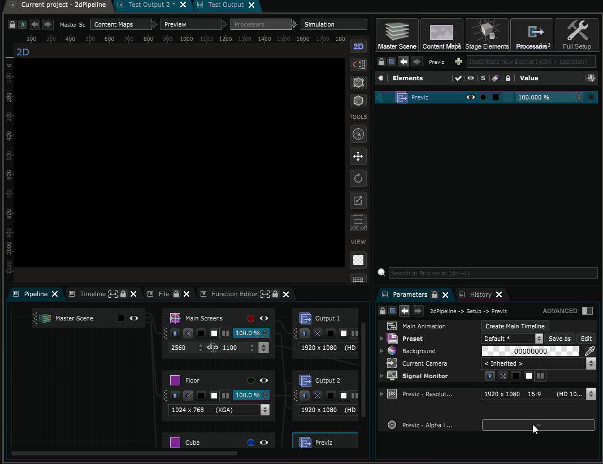Open Full Setup tools icon

pyautogui.click(x=577, y=35)
